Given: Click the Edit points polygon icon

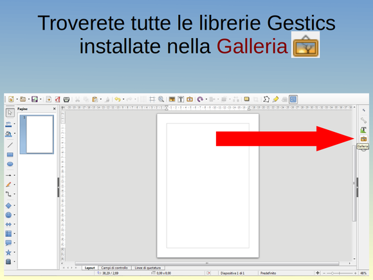Looking at the screenshot, I should [266, 99].
